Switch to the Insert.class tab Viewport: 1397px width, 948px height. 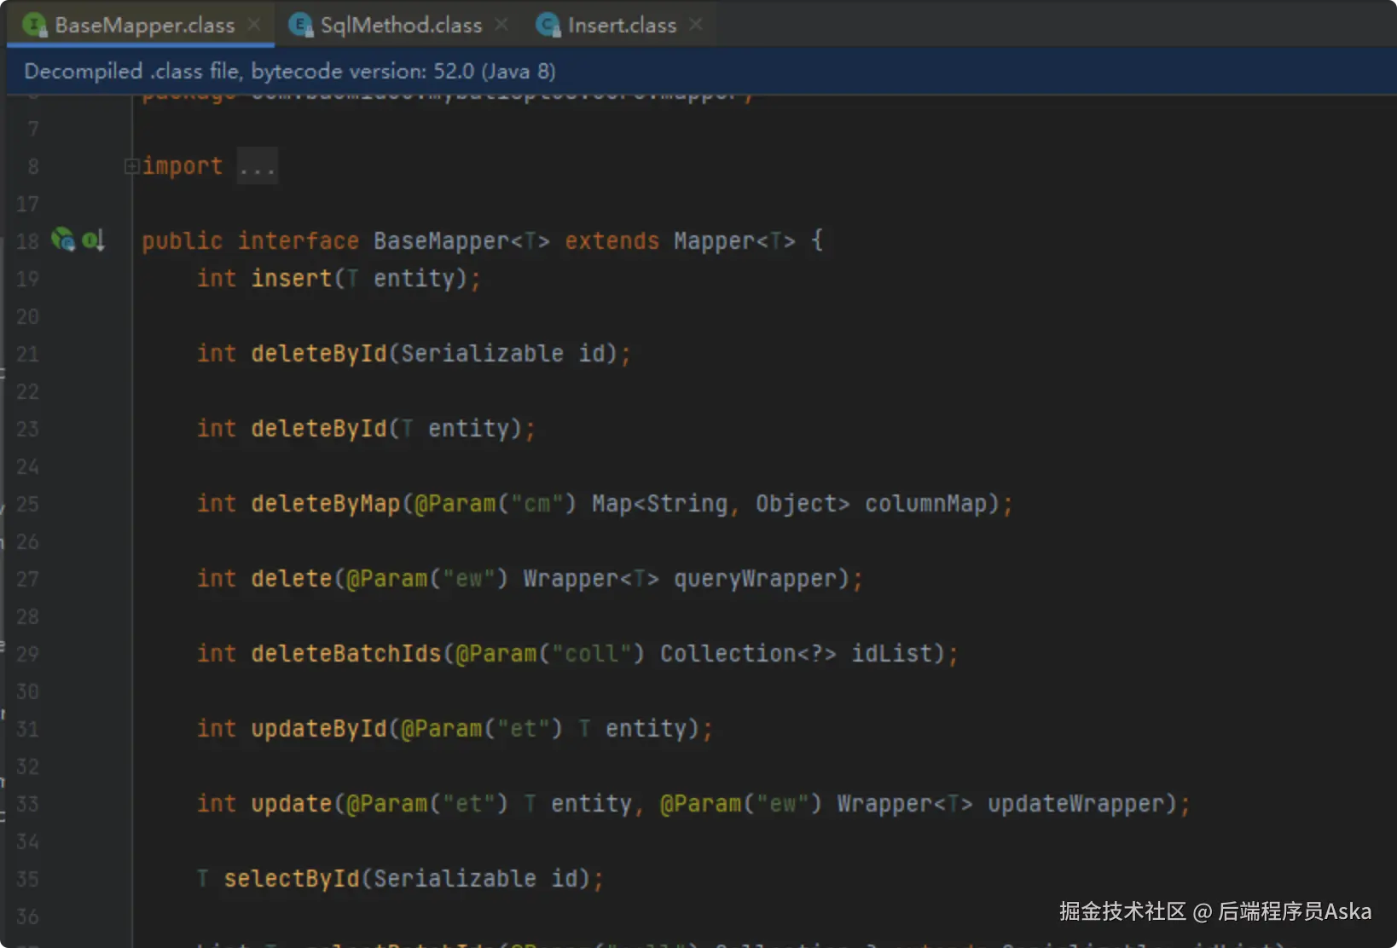click(622, 25)
